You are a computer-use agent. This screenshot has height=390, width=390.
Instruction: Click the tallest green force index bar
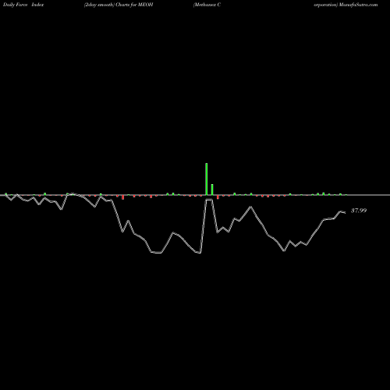(x=207, y=179)
